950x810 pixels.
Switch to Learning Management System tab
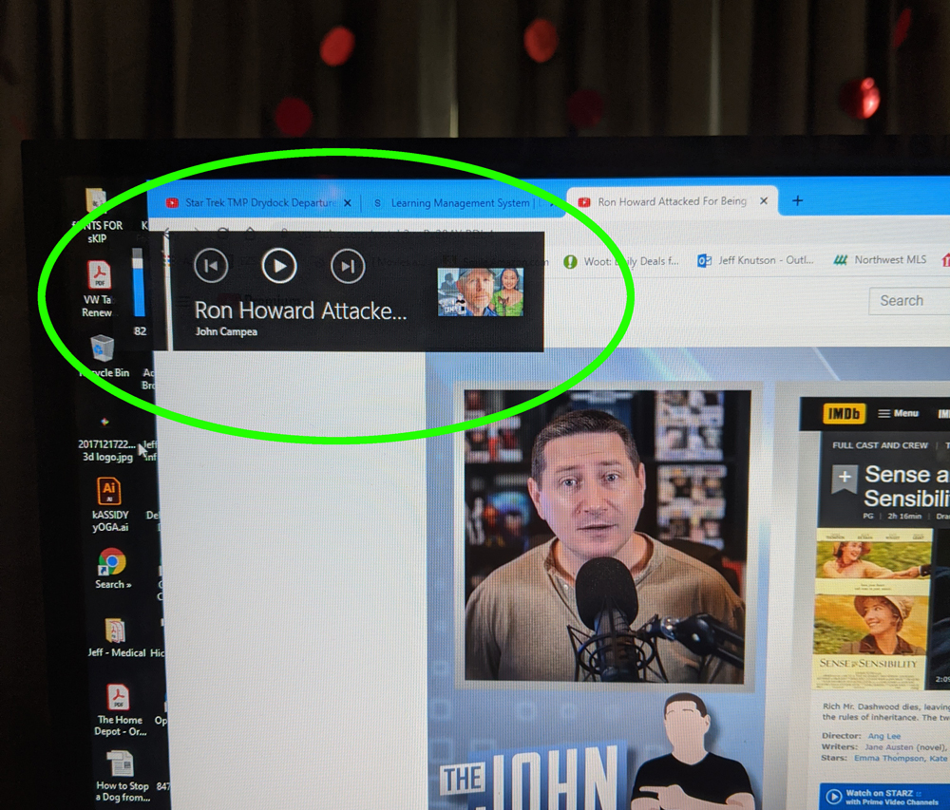[x=460, y=203]
